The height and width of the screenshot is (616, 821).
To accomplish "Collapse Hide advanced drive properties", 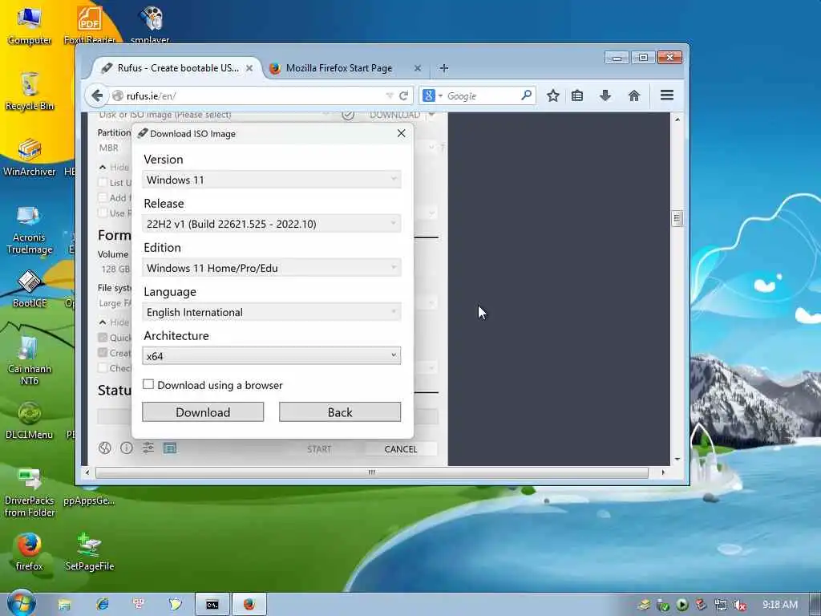I will [x=103, y=167].
